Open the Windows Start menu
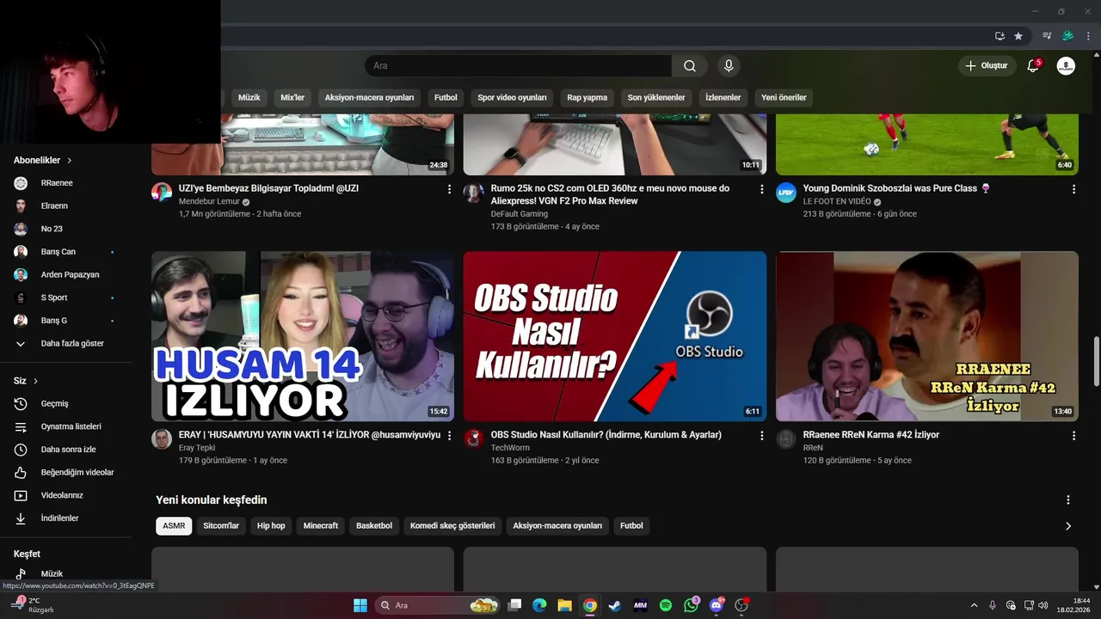The image size is (1101, 619). click(x=360, y=605)
